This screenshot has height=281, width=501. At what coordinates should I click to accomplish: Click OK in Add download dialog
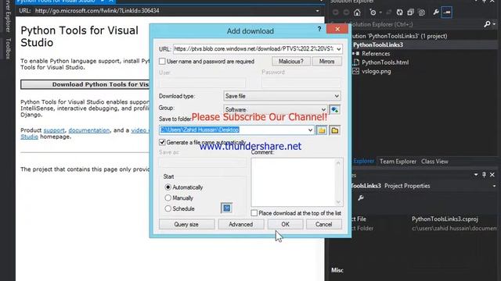pyautogui.click(x=285, y=224)
